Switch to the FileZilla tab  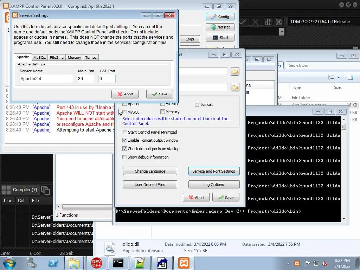(57, 57)
